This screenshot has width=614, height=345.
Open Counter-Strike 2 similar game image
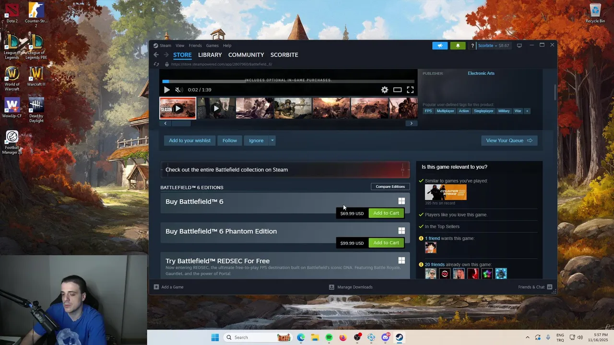tap(446, 192)
